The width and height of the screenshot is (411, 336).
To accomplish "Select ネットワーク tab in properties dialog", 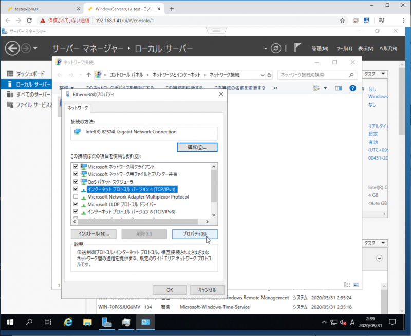I will tap(78, 108).
